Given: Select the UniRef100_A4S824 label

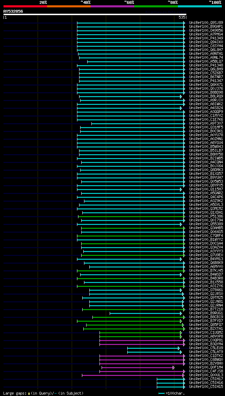Looking at the screenshot, I should (x=206, y=108).
